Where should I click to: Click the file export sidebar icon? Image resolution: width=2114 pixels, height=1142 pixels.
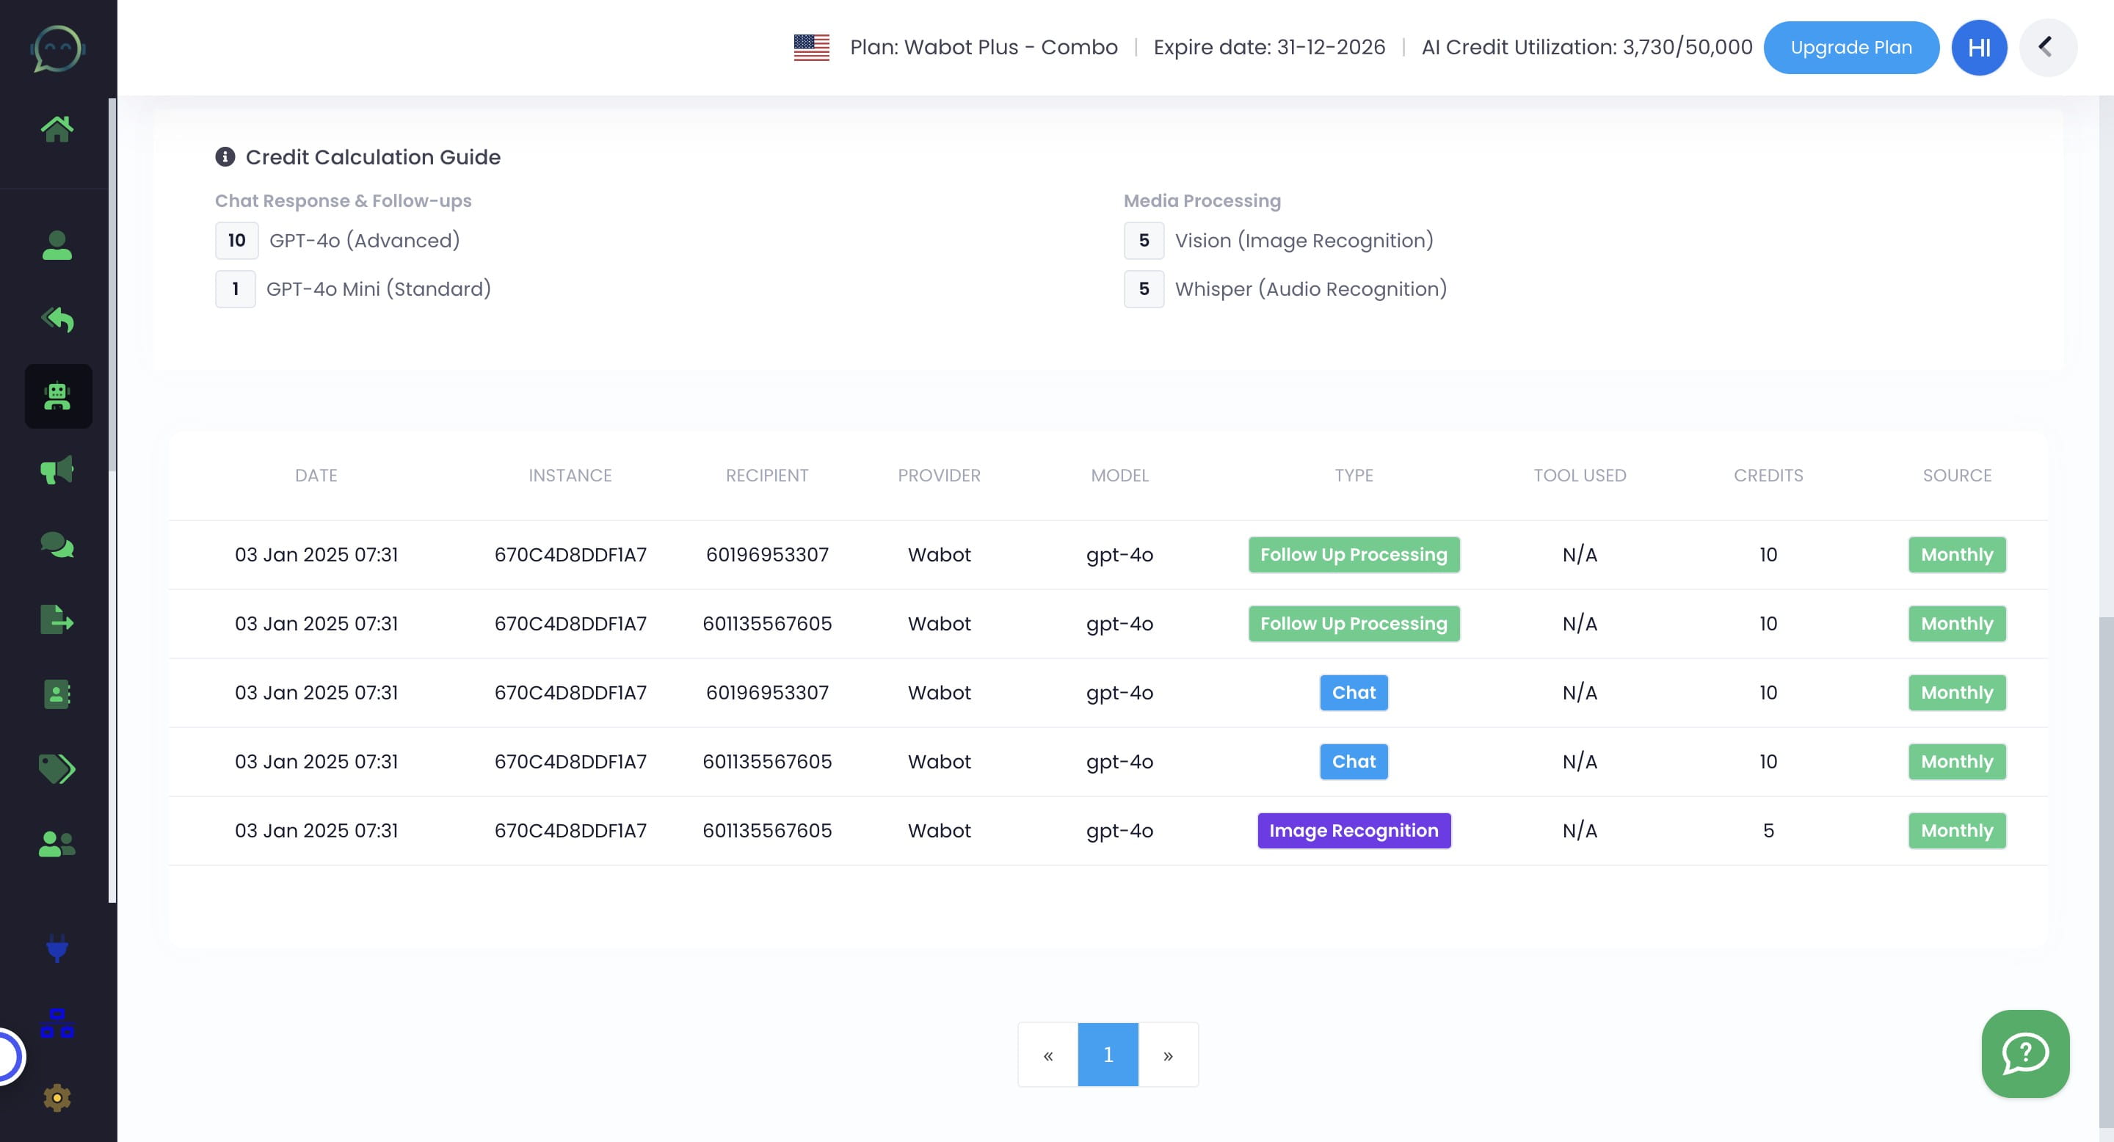point(57,619)
